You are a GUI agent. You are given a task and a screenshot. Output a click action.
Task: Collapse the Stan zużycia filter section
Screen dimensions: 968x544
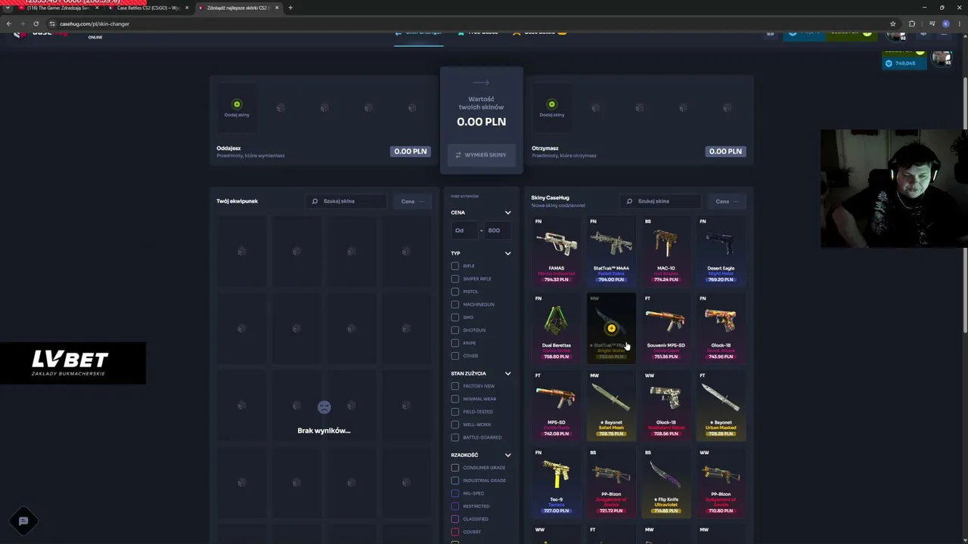(x=507, y=373)
